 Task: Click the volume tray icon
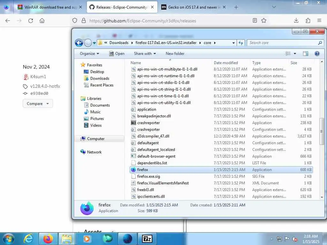295,239
